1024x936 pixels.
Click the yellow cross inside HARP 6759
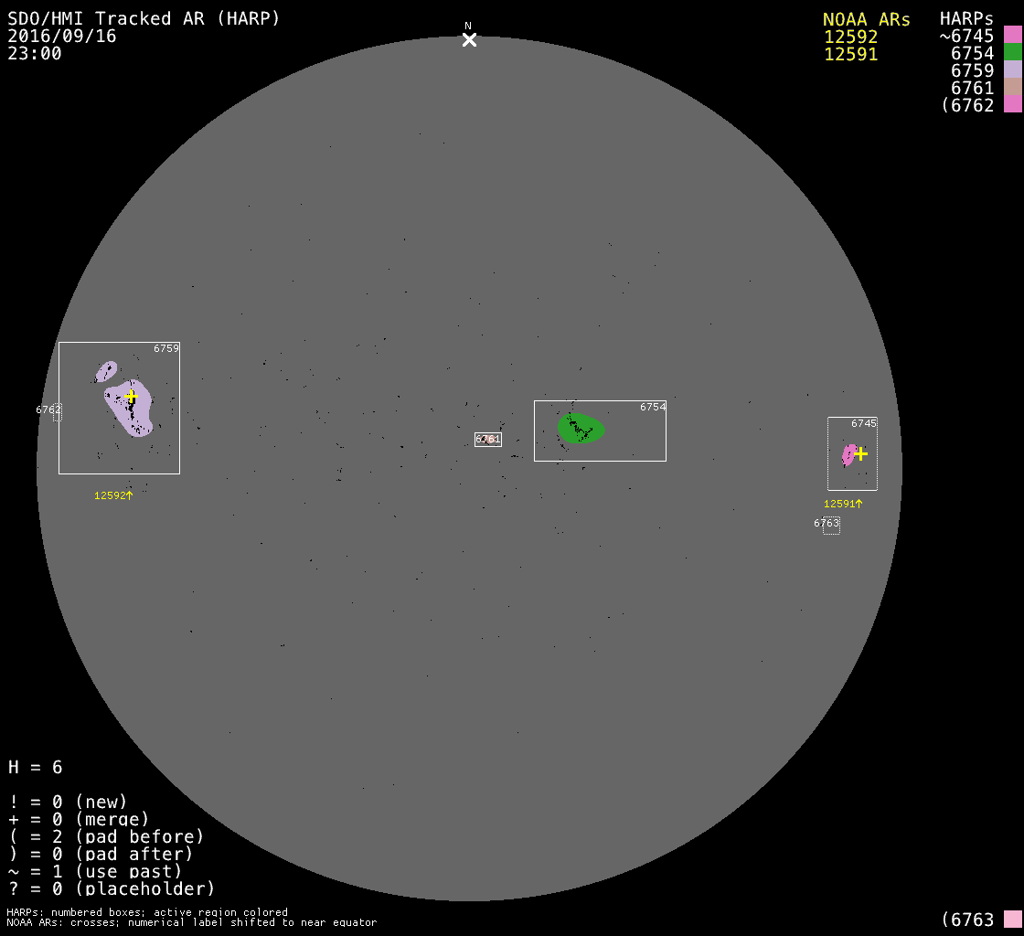click(131, 396)
